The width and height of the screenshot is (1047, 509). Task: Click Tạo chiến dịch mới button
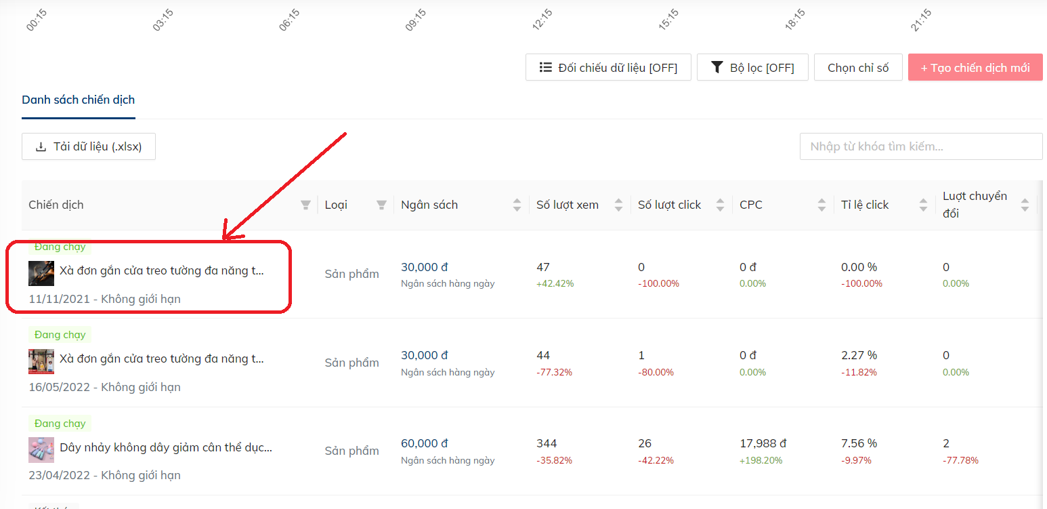coord(975,68)
